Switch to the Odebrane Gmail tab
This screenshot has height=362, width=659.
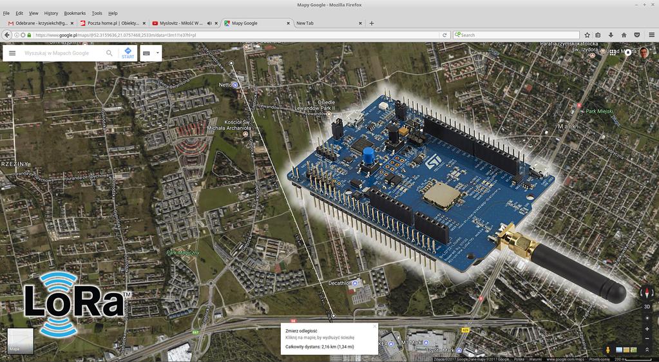pyautogui.click(x=40, y=24)
